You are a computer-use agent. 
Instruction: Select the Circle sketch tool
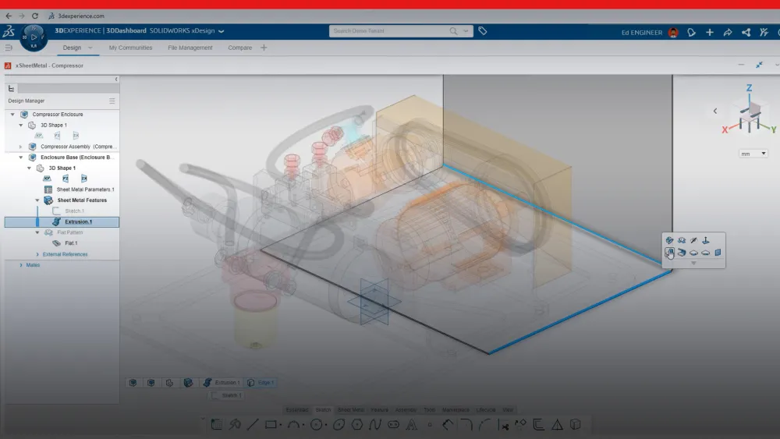coord(316,425)
